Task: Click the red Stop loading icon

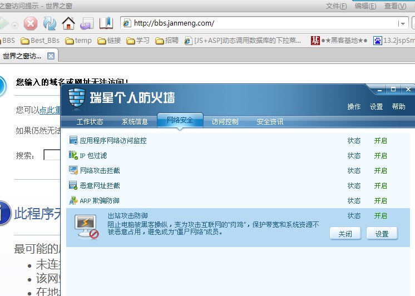Action: (31, 23)
